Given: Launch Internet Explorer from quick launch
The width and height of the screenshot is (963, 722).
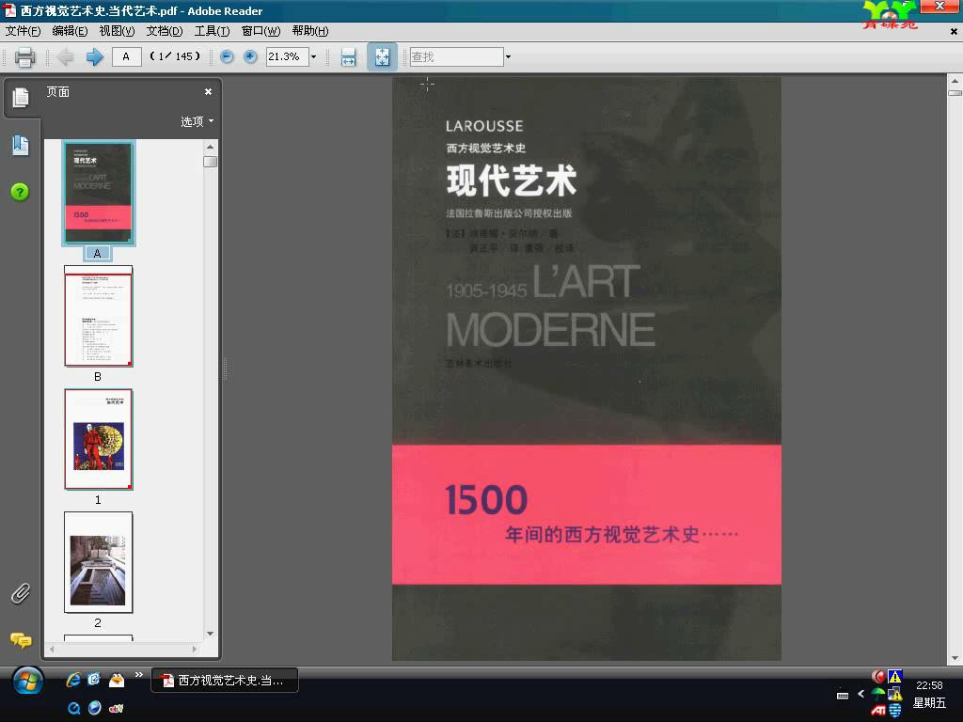Looking at the screenshot, I should (73, 680).
